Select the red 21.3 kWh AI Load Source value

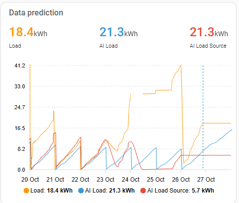coord(209,32)
